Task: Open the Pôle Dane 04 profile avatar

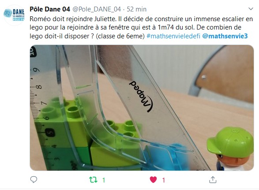Action: (14, 15)
